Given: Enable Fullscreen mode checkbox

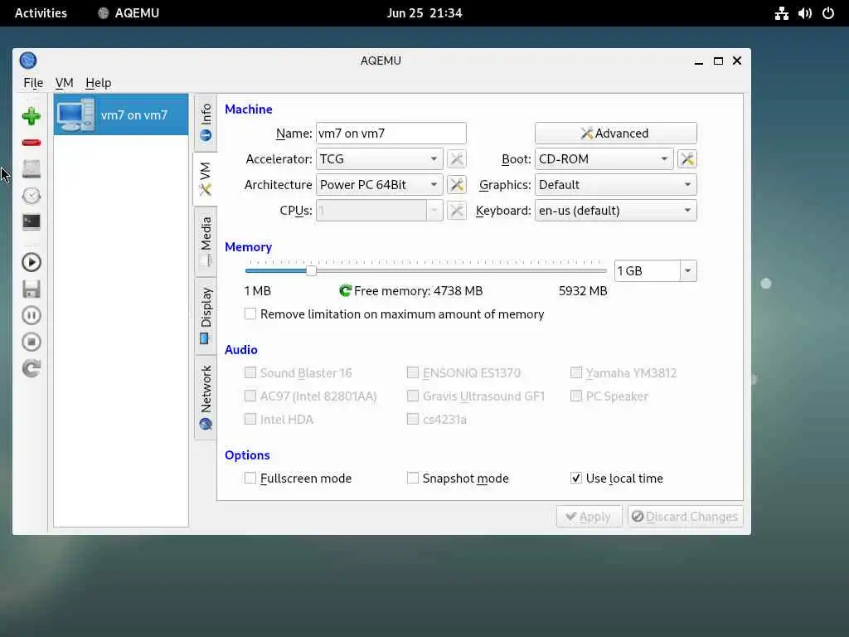Looking at the screenshot, I should pyautogui.click(x=250, y=479).
